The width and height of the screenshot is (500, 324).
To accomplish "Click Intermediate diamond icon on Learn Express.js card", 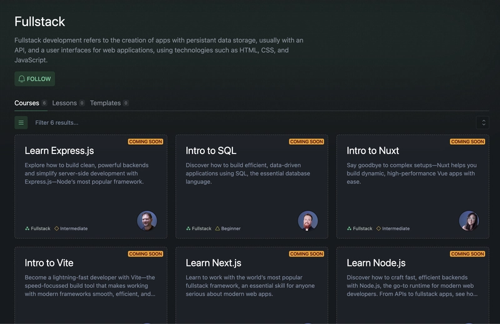I will [x=56, y=228].
